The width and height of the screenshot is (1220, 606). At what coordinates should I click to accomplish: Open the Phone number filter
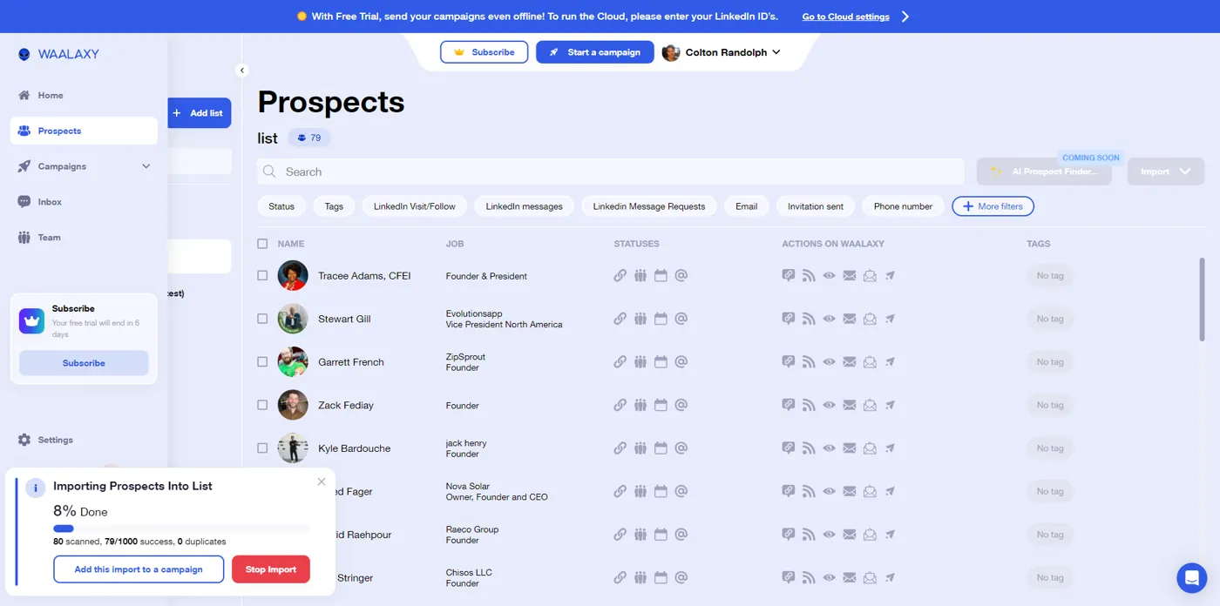tap(903, 206)
